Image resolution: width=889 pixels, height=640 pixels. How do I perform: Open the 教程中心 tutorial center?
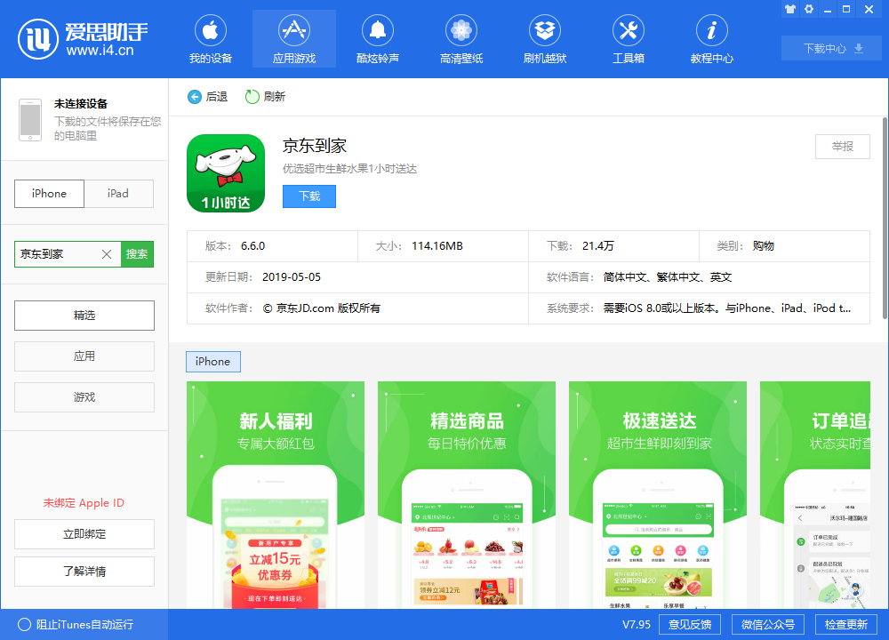coord(711,38)
